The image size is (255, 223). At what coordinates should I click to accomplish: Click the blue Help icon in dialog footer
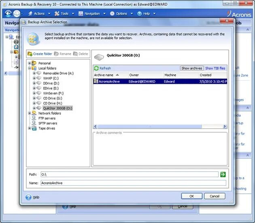[28, 197]
